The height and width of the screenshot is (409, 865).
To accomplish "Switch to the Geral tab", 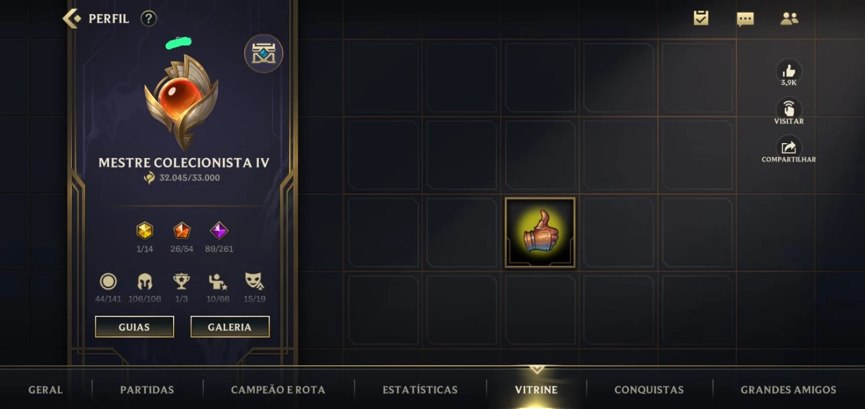I will coord(46,390).
